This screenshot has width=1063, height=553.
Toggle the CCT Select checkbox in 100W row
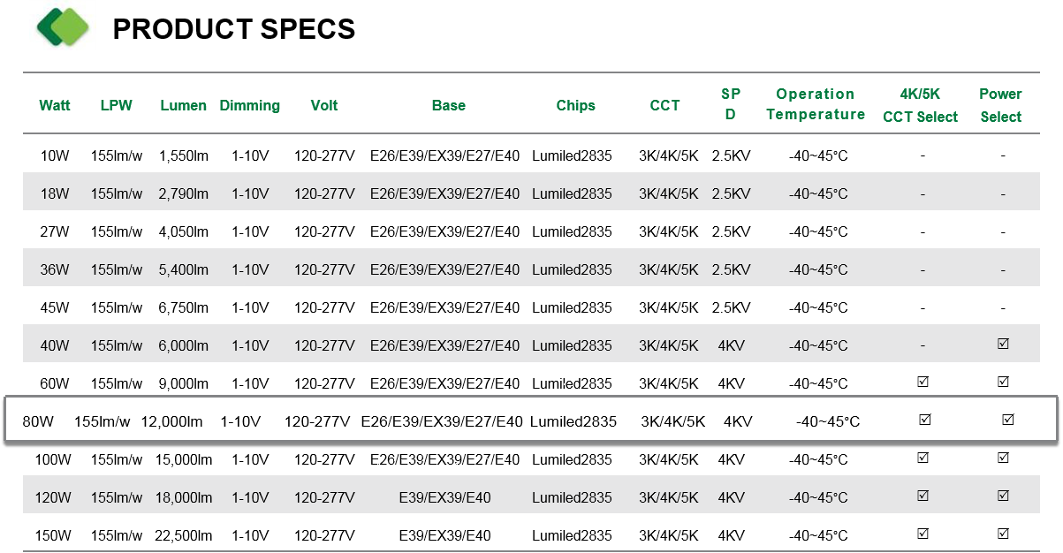click(923, 458)
